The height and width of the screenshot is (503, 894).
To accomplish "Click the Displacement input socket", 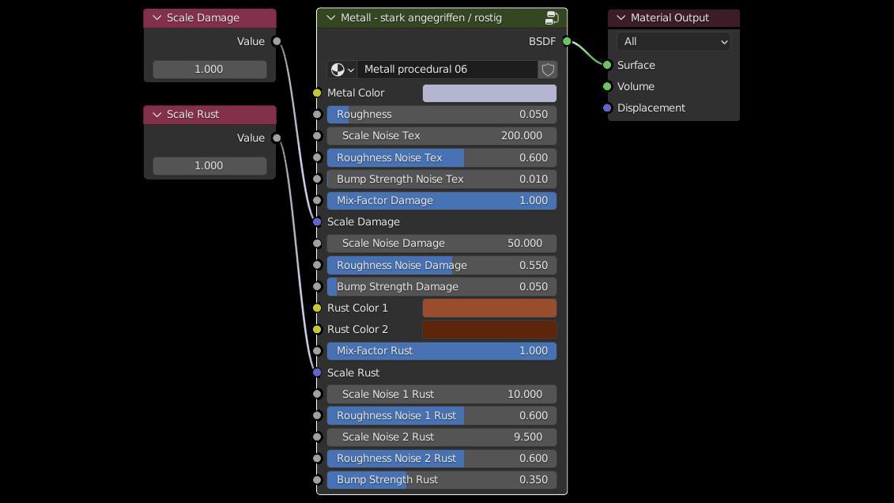I will click(x=607, y=108).
